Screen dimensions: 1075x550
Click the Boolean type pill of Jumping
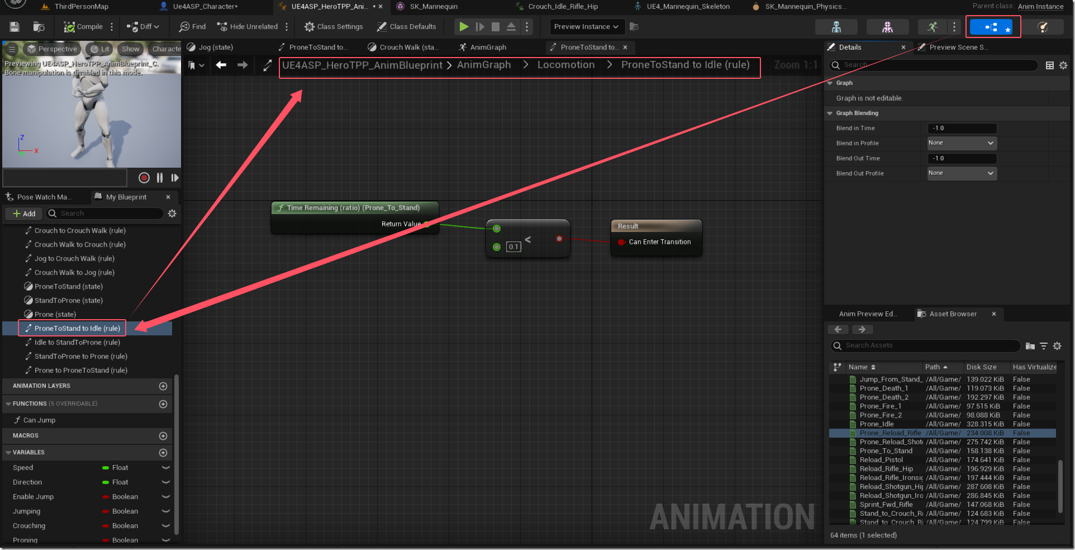[121, 511]
